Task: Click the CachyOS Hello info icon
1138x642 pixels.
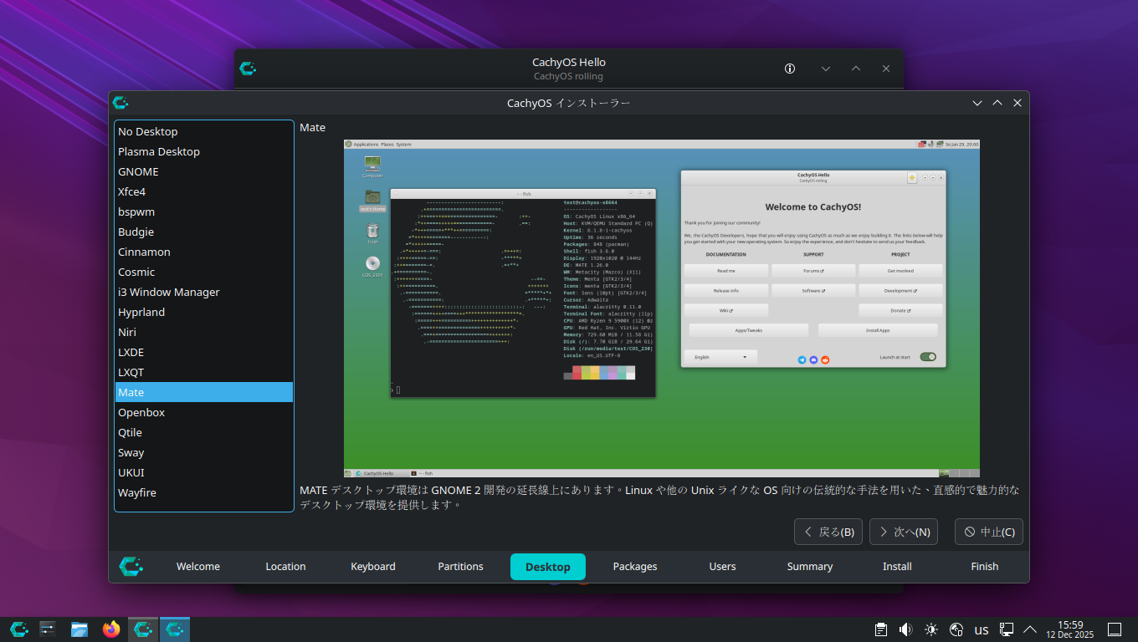Action: point(789,69)
